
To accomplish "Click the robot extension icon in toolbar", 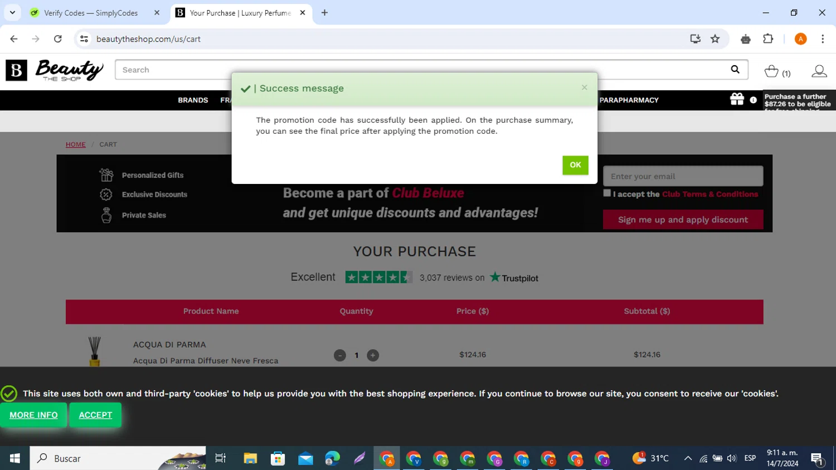I will pos(746,39).
